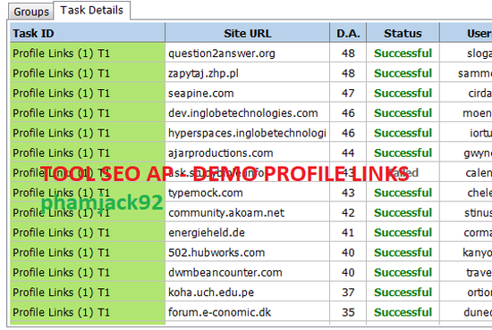Click Successful status for 502.hubworks.com row
492x330 pixels.
(x=403, y=252)
